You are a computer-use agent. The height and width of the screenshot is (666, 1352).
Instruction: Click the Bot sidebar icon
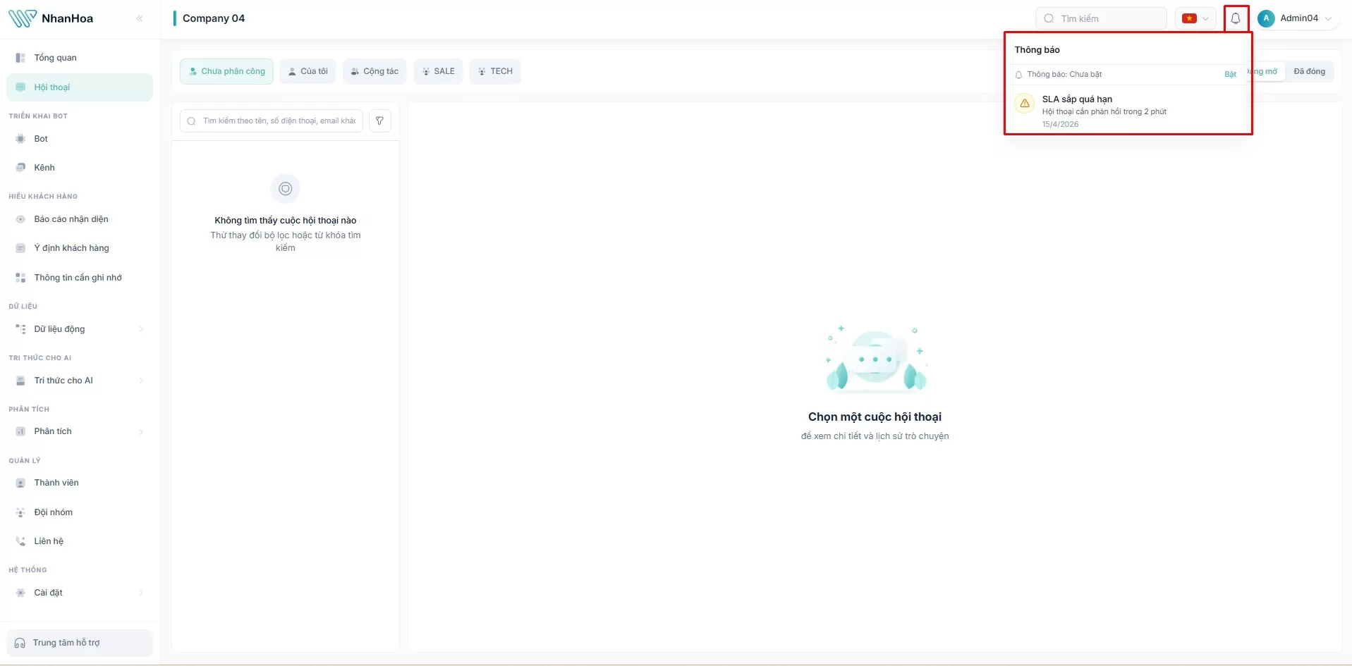tap(20, 139)
